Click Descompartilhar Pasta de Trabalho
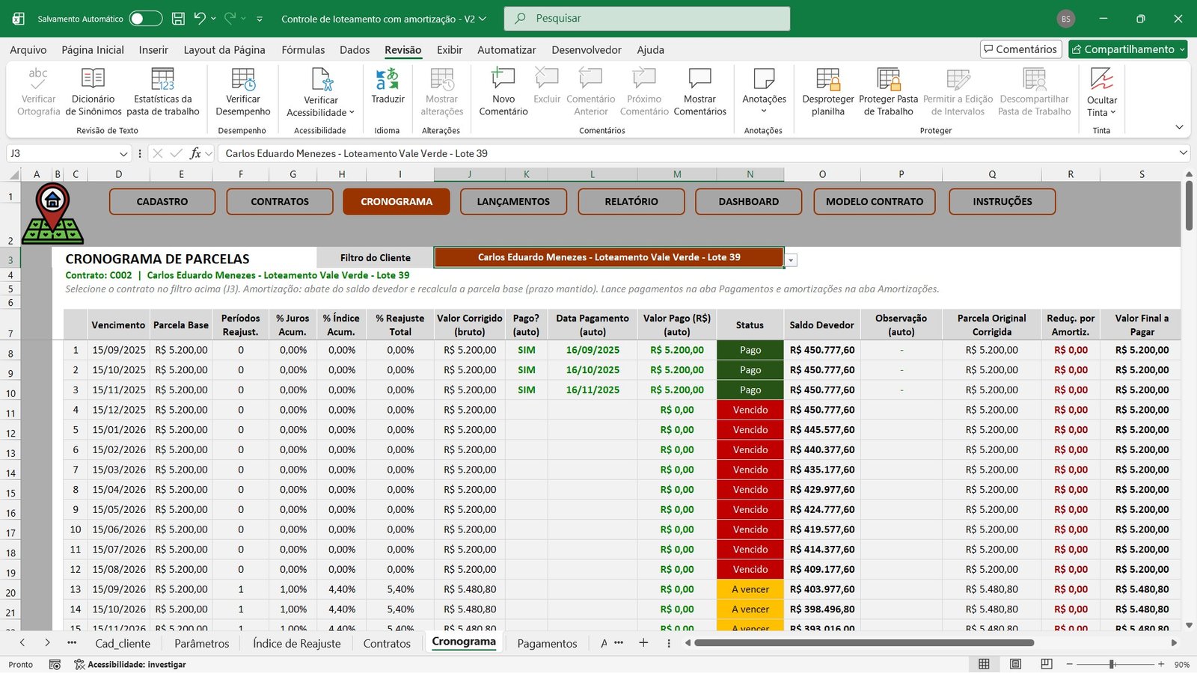Screen dimensions: 1197x673 point(1035,92)
